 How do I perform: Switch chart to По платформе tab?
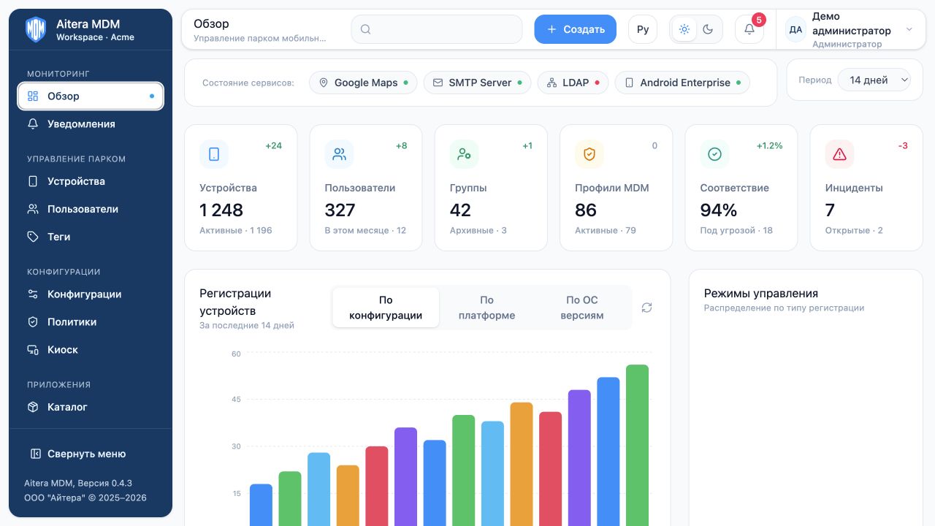pyautogui.click(x=486, y=308)
